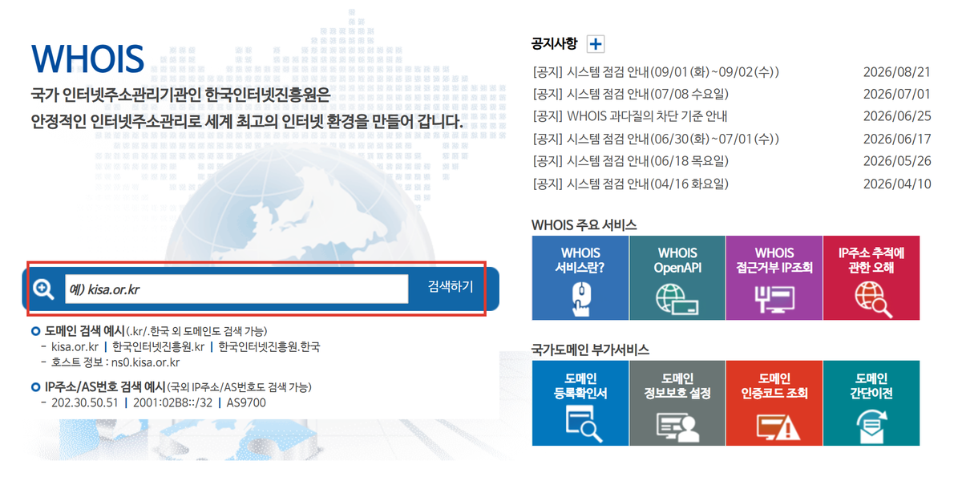962x477 pixels.
Task: Click the example 2001:02B8::/32 text
Action: pyautogui.click(x=172, y=402)
